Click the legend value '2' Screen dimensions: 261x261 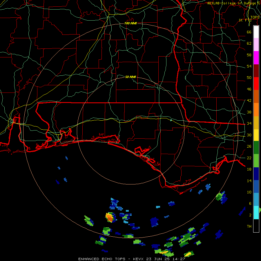250,215
